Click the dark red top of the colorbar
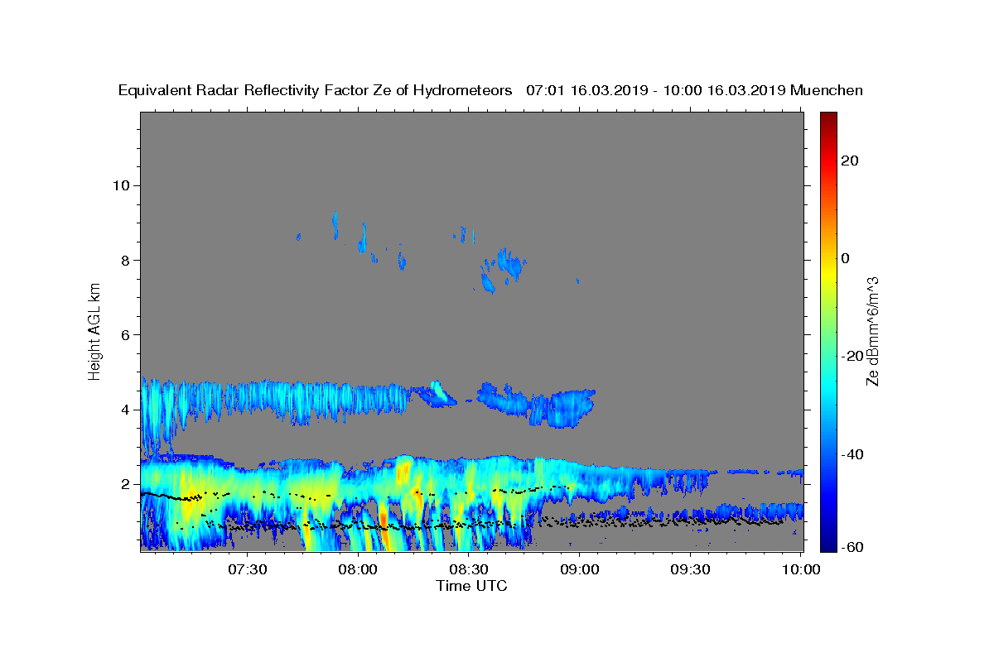 [x=828, y=118]
